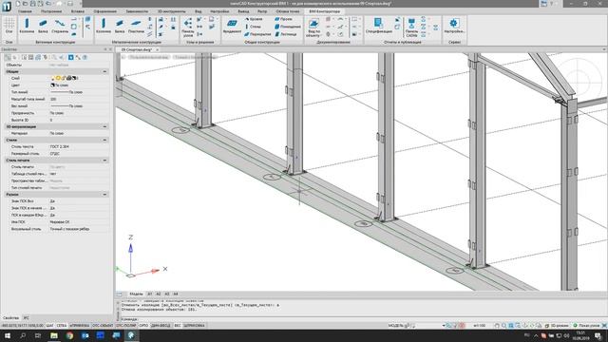Collapse the 3D-визуализация properties section
Image resolution: width=608 pixels, height=342 pixels.
click(x=104, y=126)
